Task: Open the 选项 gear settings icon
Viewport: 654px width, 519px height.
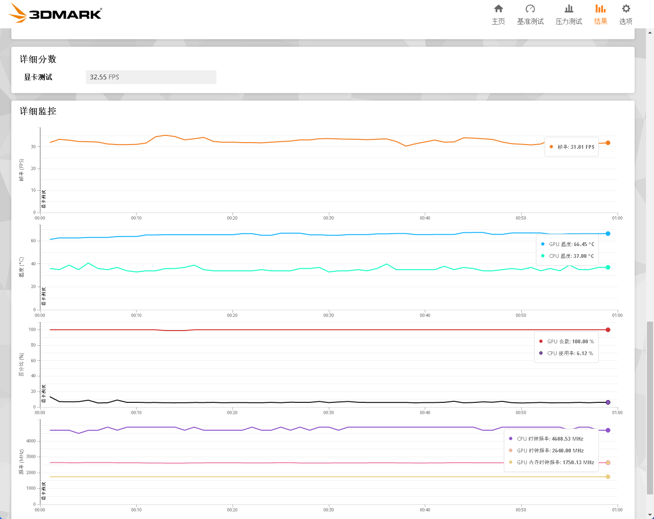Action: tap(626, 9)
